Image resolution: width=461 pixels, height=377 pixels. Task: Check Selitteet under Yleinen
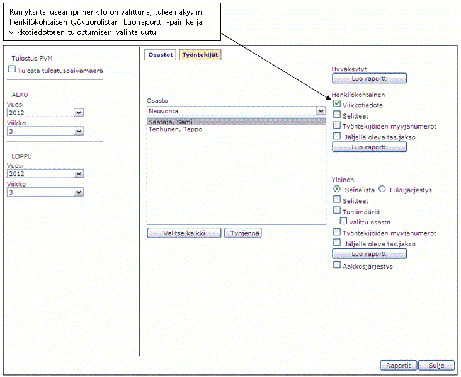[x=337, y=199]
